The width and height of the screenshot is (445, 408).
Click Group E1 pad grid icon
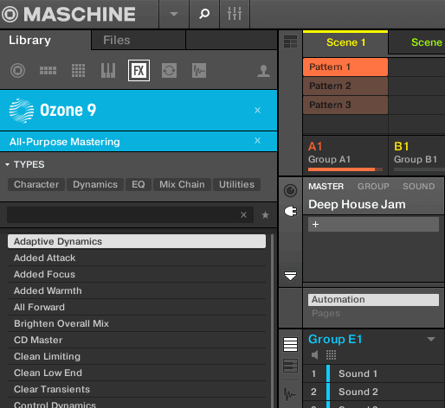[331, 355]
